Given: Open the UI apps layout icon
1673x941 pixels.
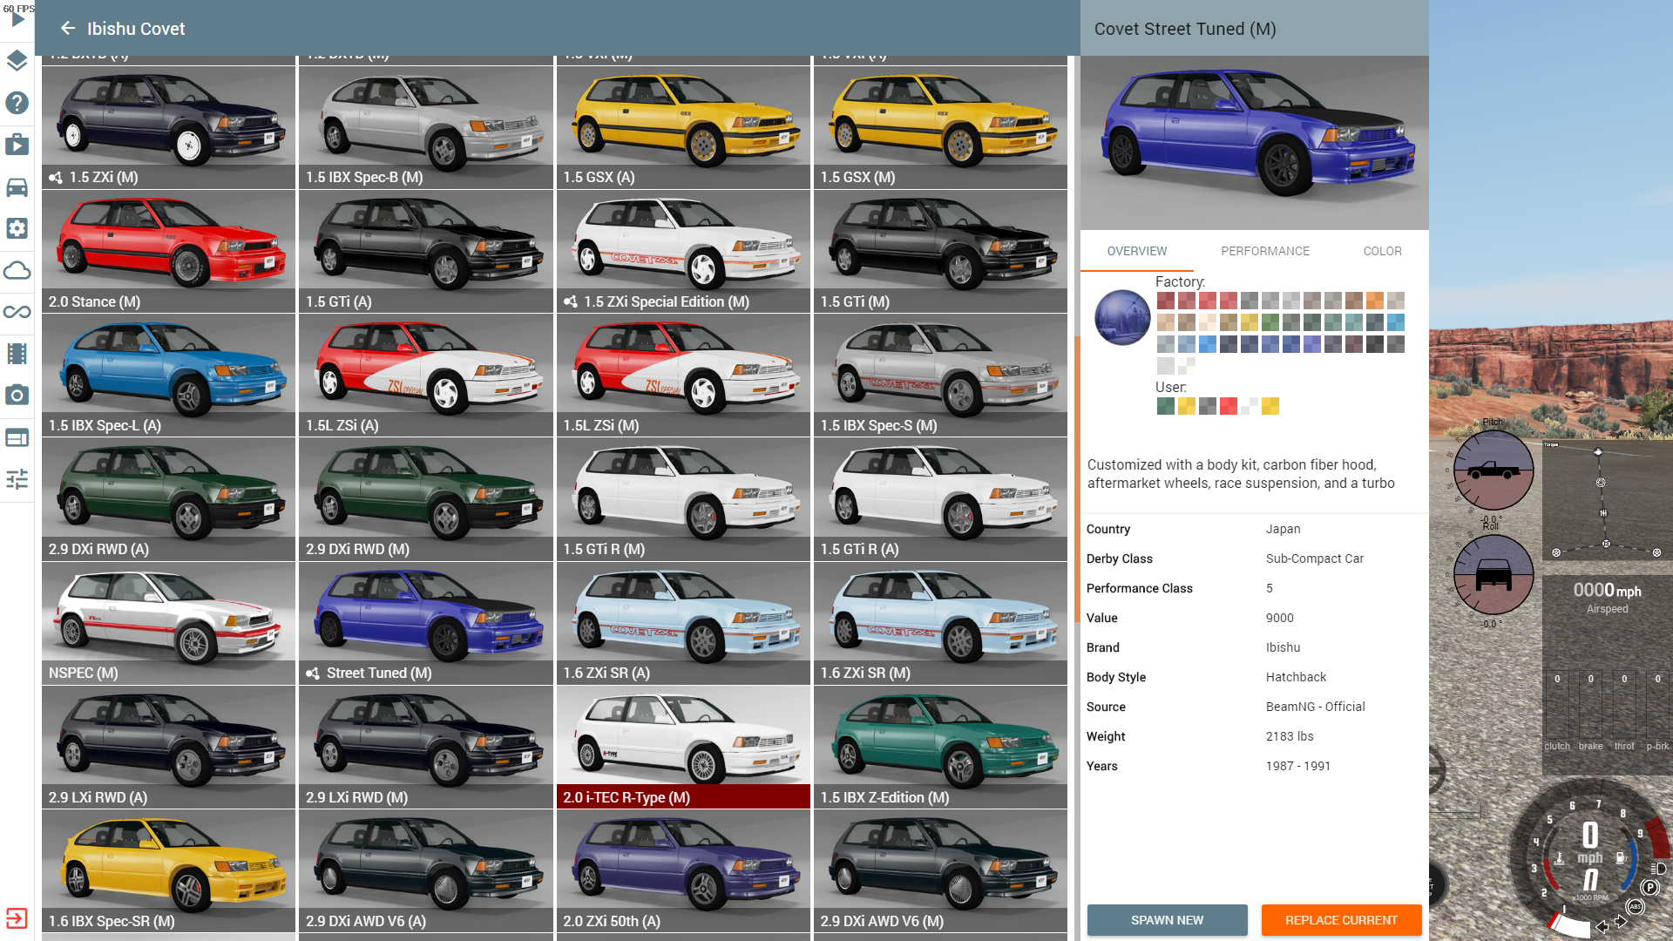Looking at the screenshot, I should pyautogui.click(x=17, y=437).
